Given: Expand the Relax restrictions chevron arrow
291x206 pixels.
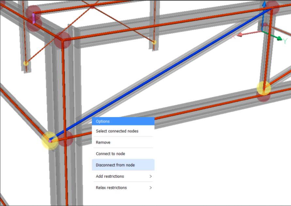Looking at the screenshot, I should tap(151, 188).
